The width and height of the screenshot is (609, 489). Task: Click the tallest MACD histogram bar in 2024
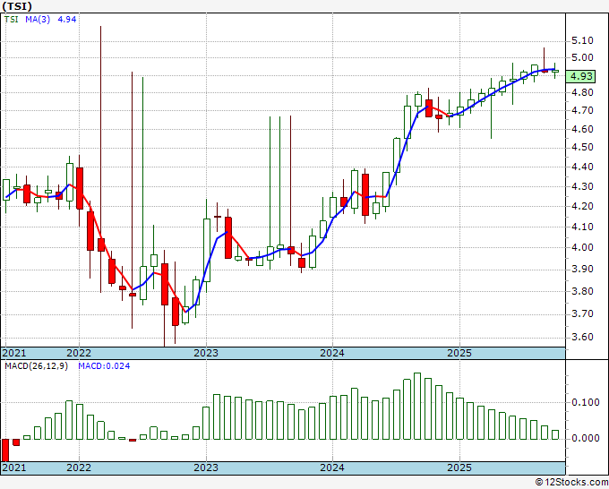click(417, 407)
